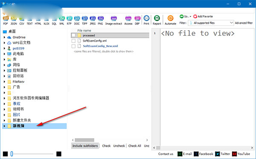Viewport: 256px width, 159px height.
Task: Click the 回收站 recycle bin icon
Action: (9, 76)
